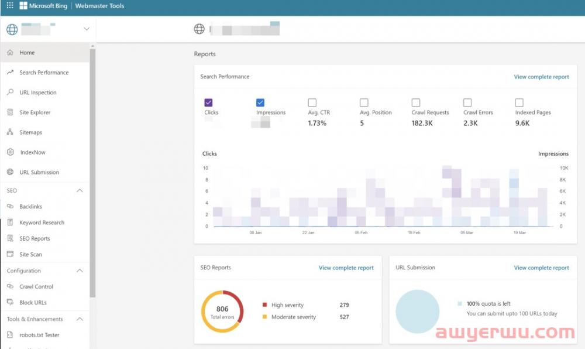This screenshot has width=585, height=349.
Task: Enable the Avg. CTR checkbox
Action: (x=312, y=102)
